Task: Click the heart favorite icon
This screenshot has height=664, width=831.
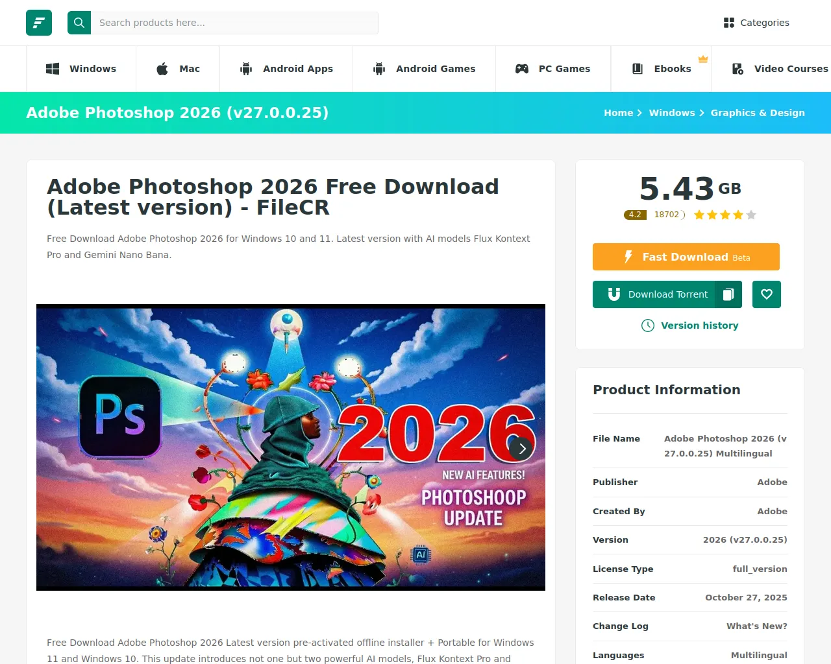Action: [767, 294]
